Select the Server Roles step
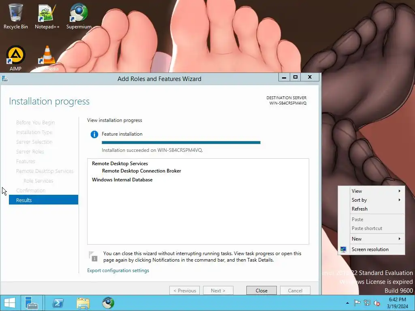 (30, 151)
